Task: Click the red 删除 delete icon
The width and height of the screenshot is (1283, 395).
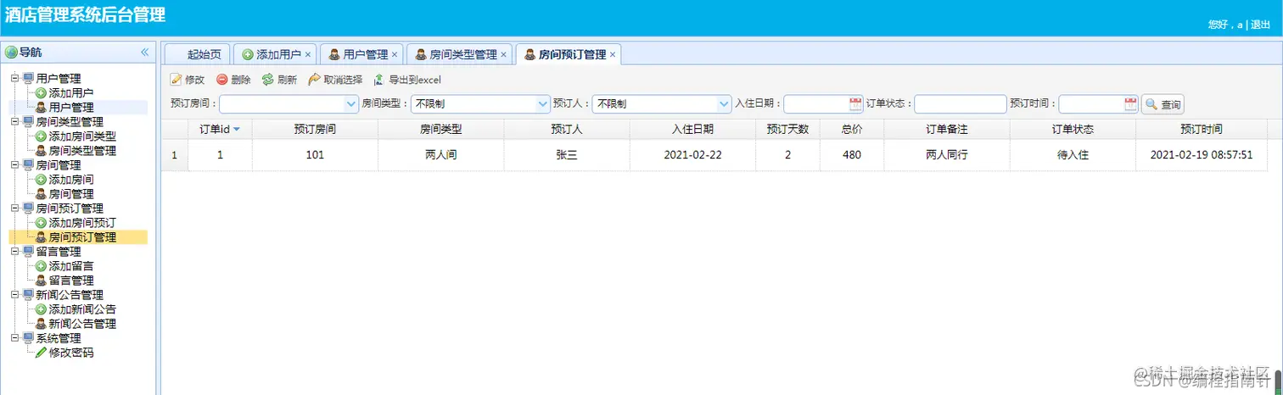Action: pyautogui.click(x=222, y=80)
